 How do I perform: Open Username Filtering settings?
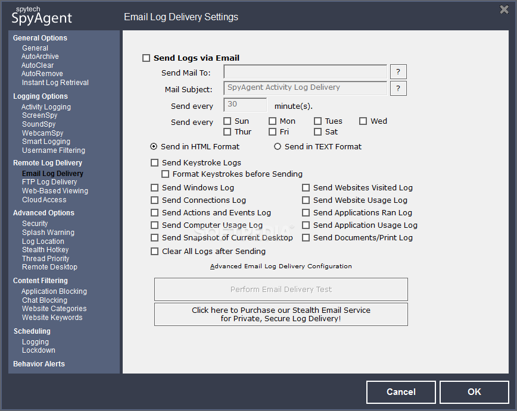[x=54, y=150]
